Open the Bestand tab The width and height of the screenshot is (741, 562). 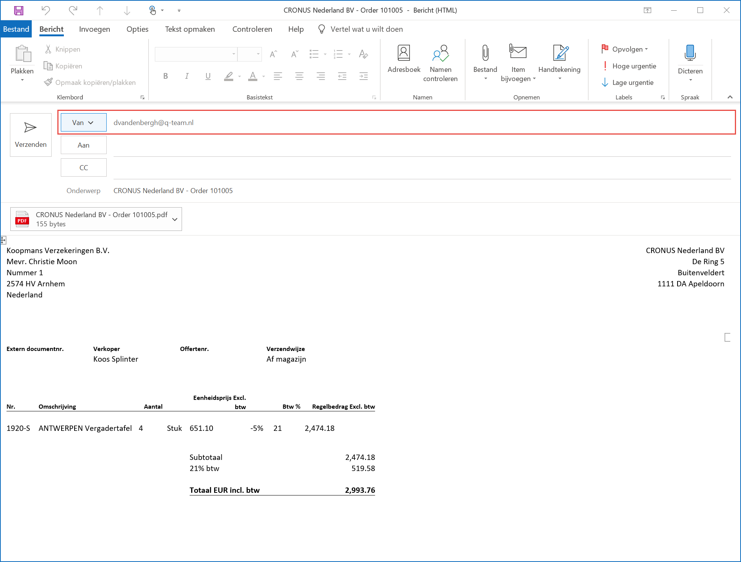16,29
